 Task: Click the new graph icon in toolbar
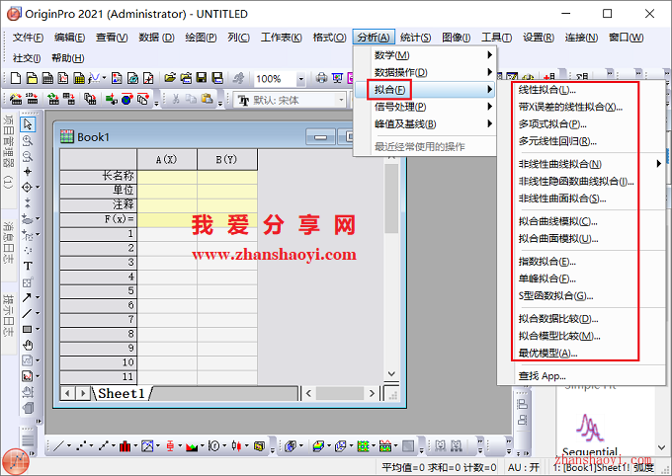[x=63, y=78]
